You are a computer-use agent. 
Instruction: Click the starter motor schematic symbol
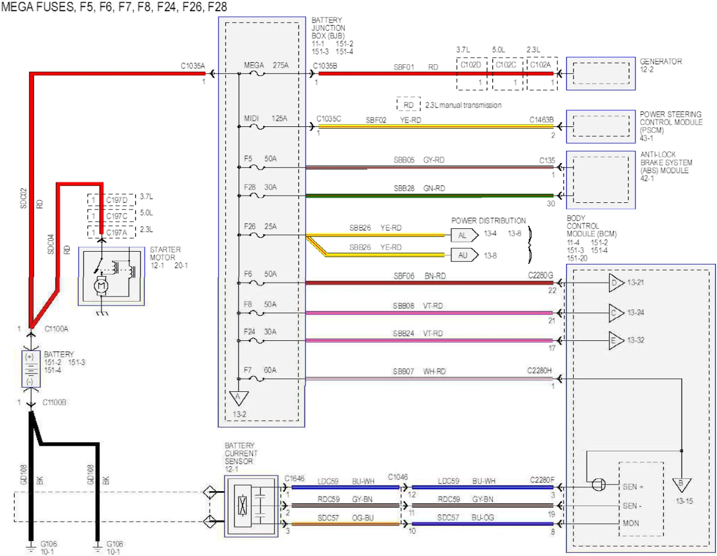click(x=111, y=276)
